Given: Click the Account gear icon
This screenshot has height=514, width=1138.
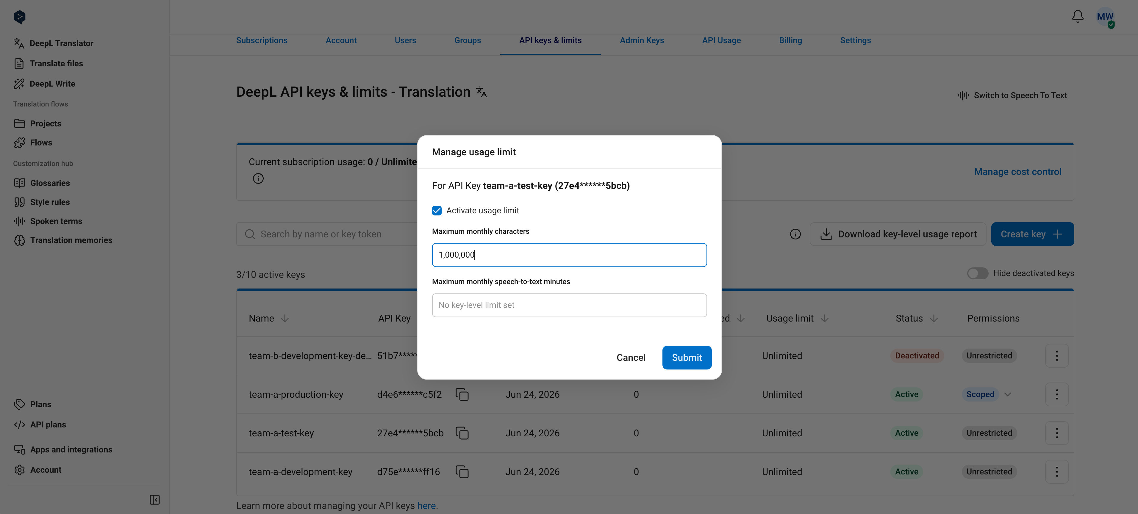Looking at the screenshot, I should click(19, 470).
